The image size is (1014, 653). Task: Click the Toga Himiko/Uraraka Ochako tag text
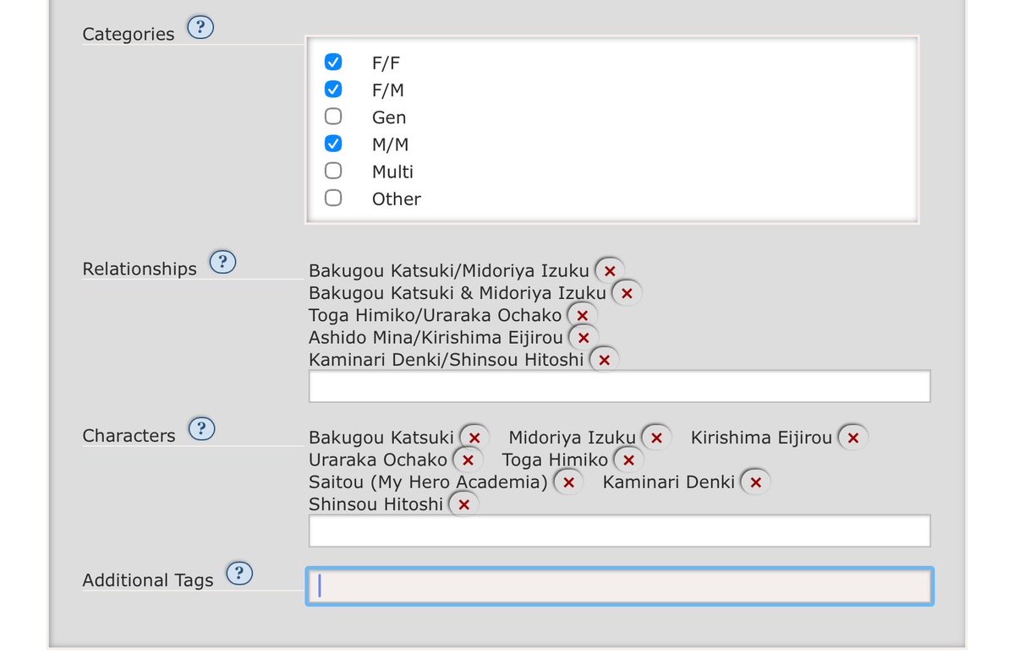pos(435,316)
